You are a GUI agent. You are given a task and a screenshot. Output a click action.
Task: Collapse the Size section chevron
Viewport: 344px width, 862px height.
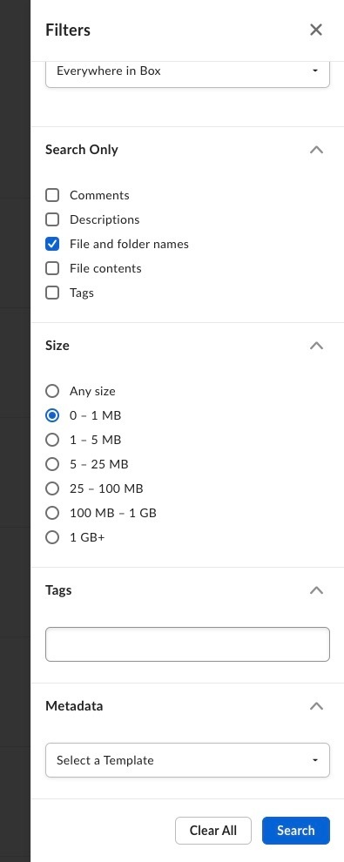click(316, 346)
